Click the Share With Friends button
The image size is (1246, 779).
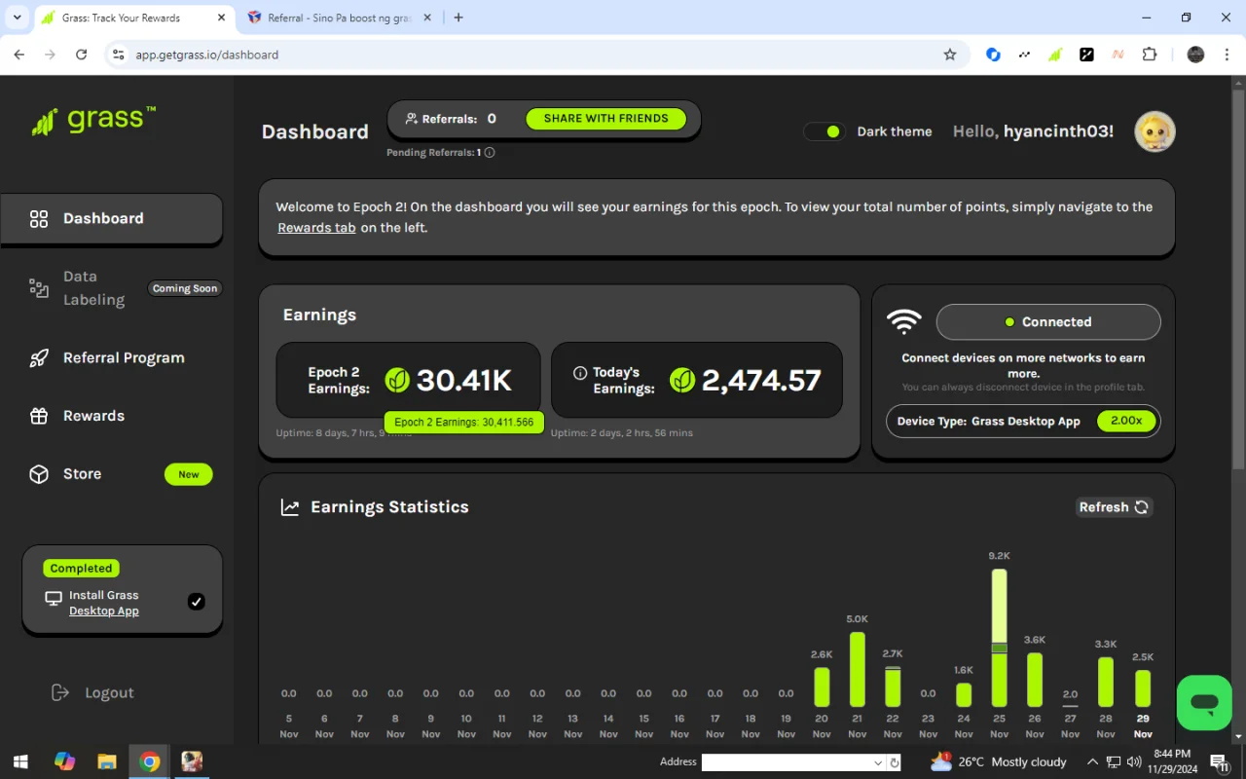coord(605,119)
